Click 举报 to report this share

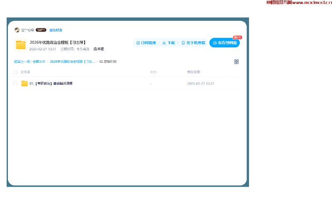coord(99,49)
